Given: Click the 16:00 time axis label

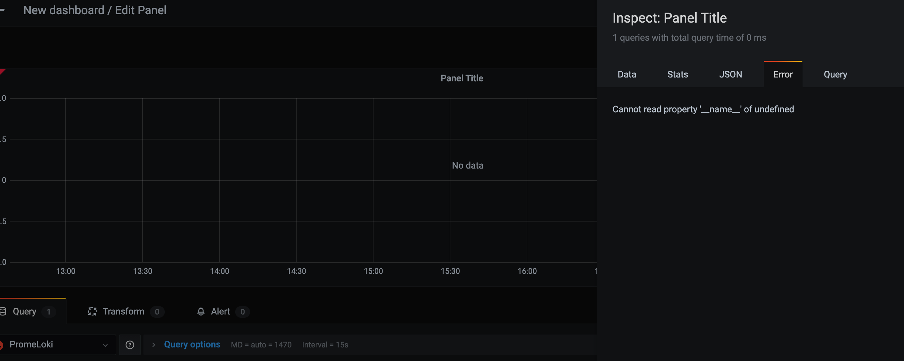Looking at the screenshot, I should [527, 271].
